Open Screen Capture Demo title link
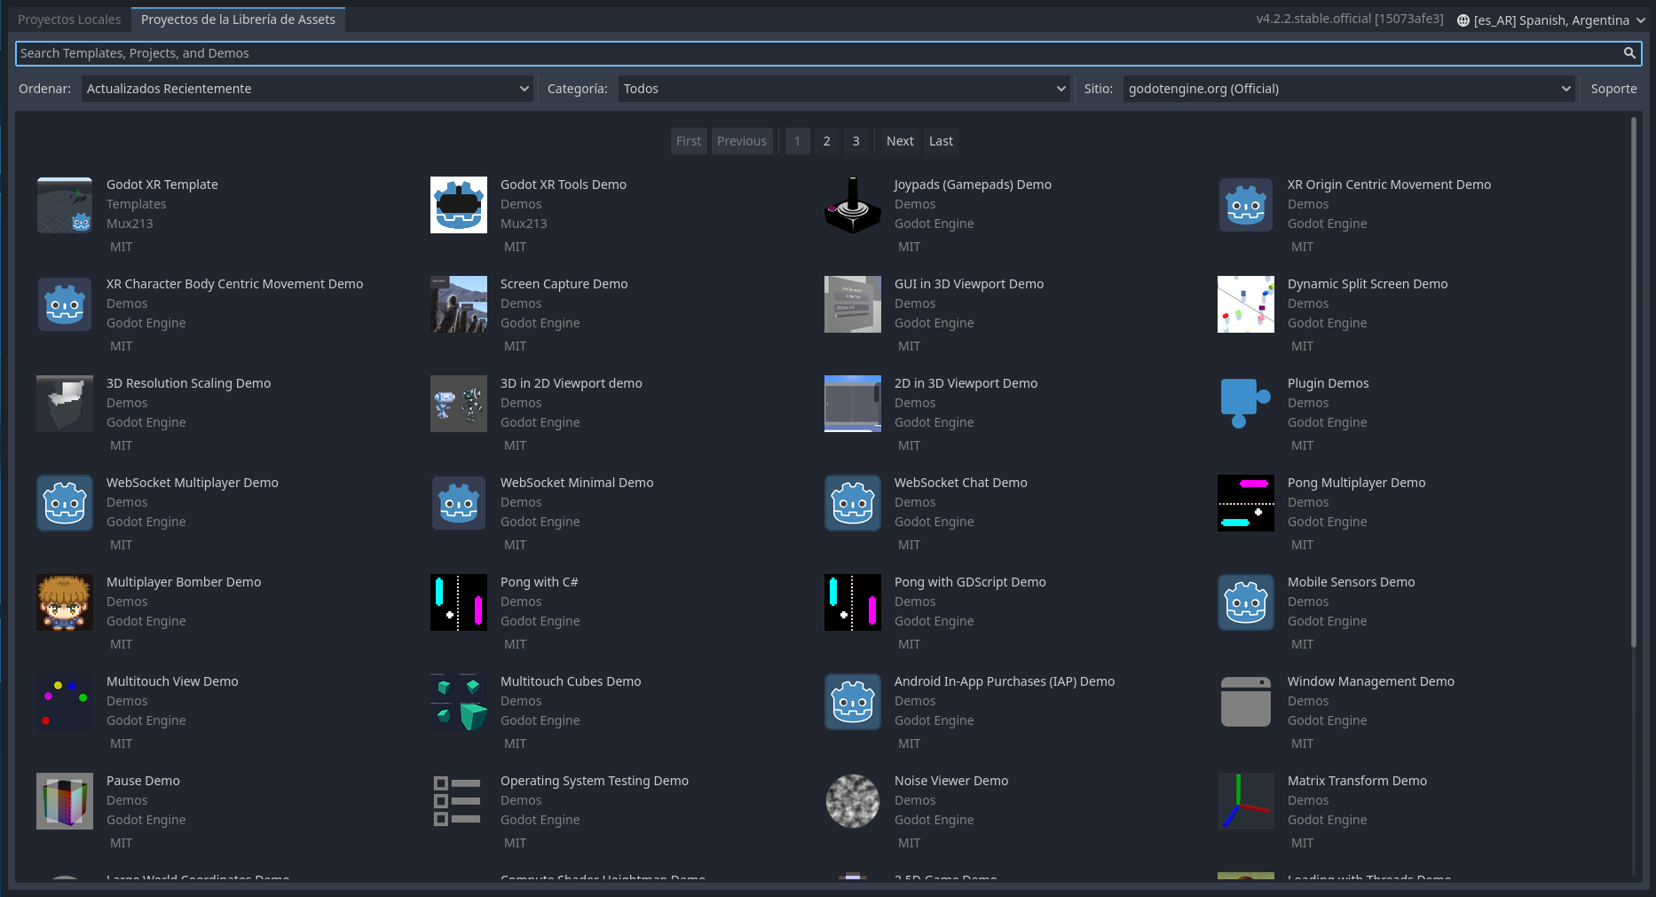Screen dimensions: 1656x897 tap(564, 284)
